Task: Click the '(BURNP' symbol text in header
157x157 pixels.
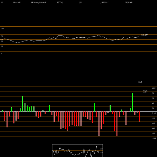Action: click(129, 3)
